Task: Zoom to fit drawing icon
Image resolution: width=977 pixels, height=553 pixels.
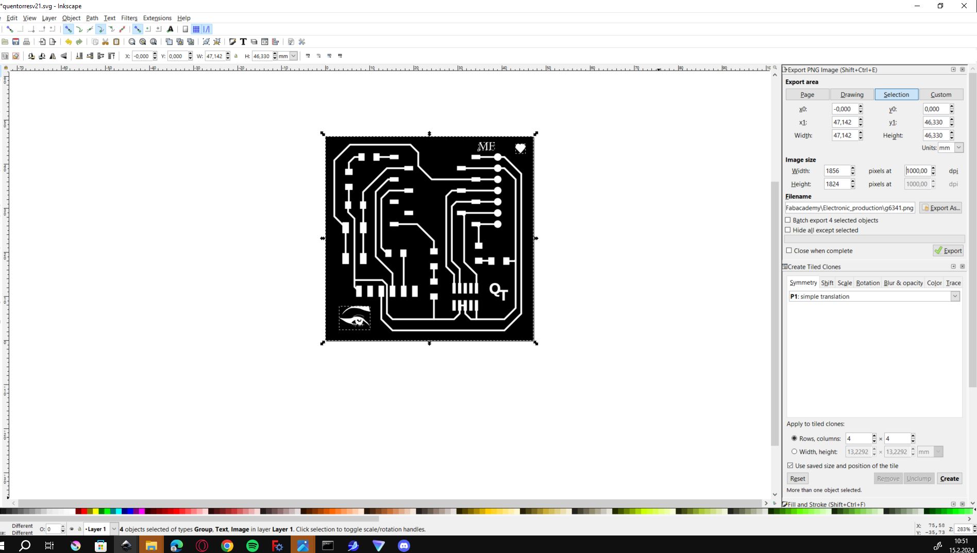Action: coord(143,42)
